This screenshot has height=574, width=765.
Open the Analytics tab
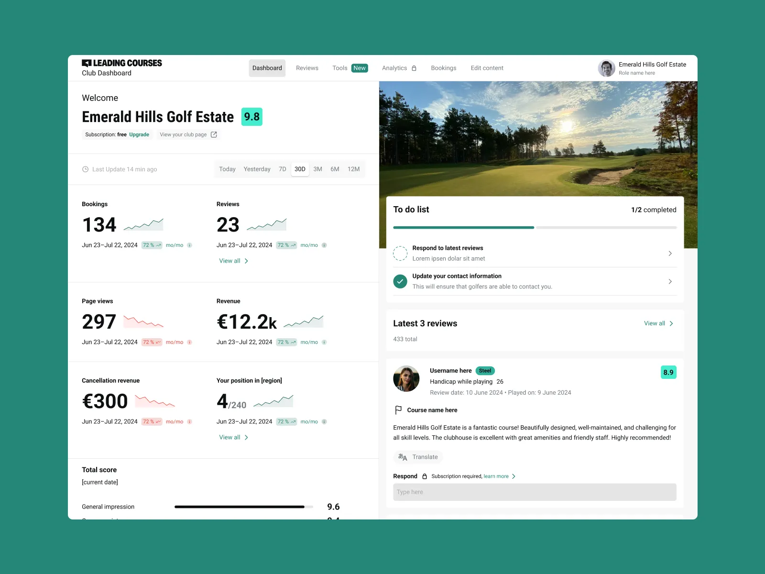click(394, 68)
